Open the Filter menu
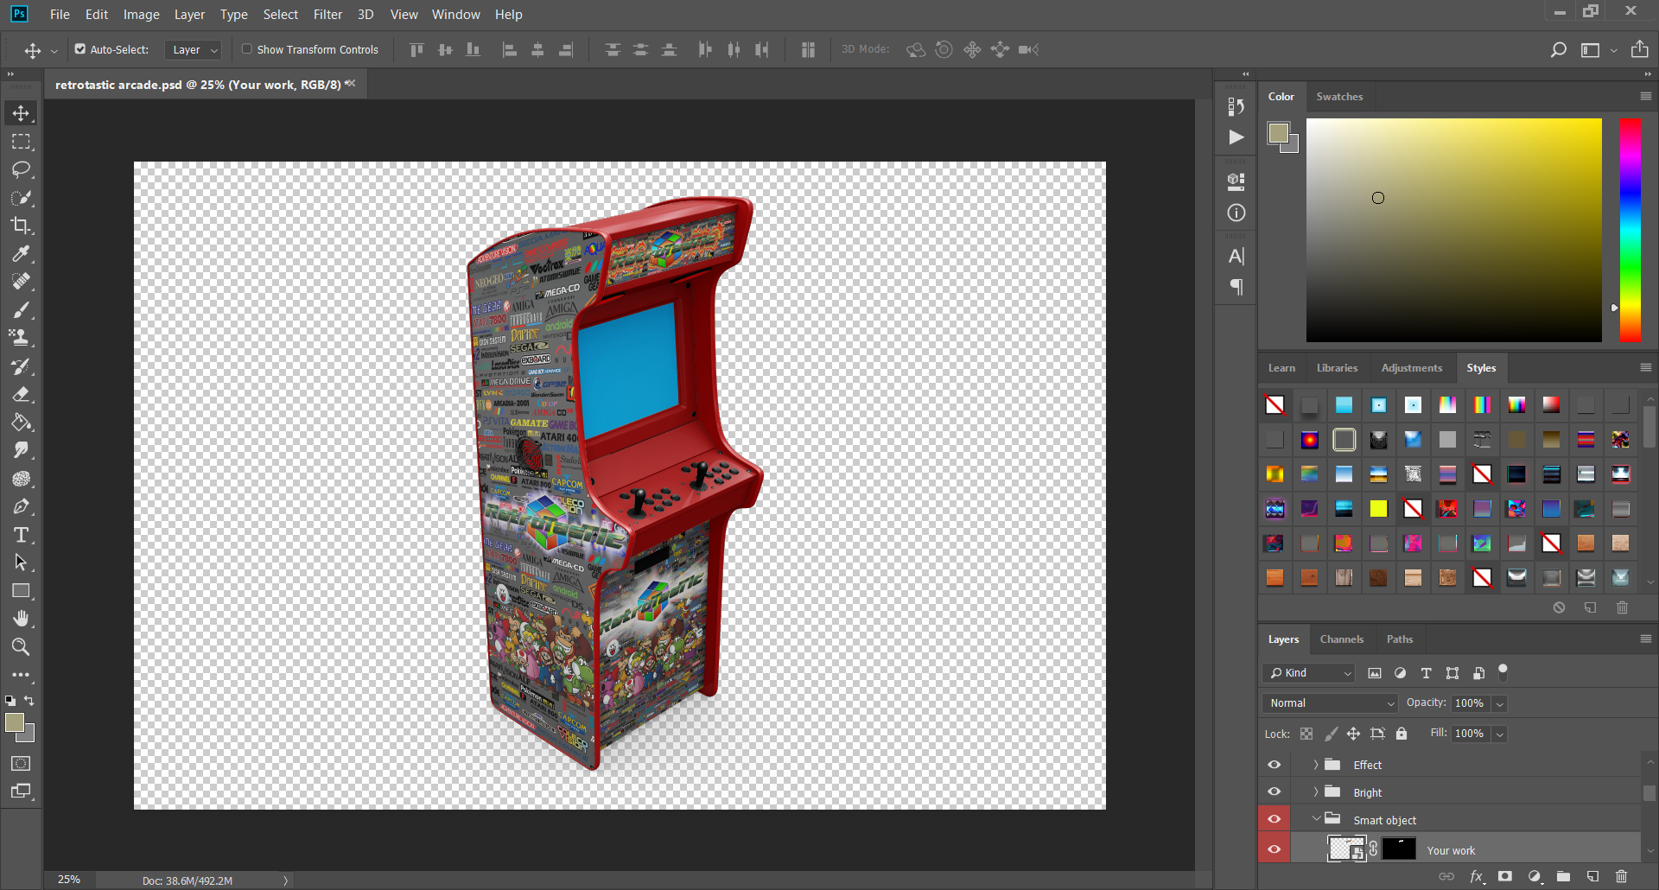 (x=327, y=15)
